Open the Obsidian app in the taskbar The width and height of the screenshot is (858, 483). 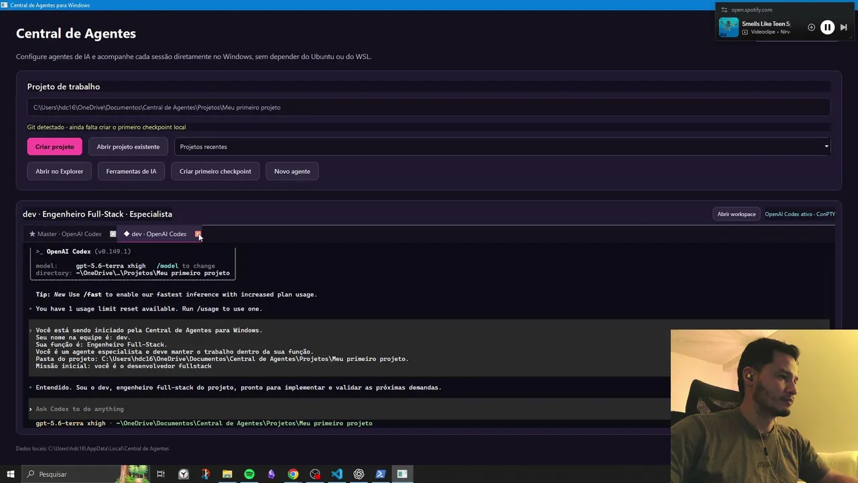click(x=271, y=474)
